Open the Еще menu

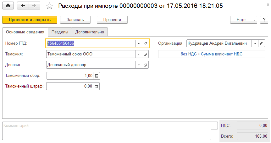click(244, 20)
